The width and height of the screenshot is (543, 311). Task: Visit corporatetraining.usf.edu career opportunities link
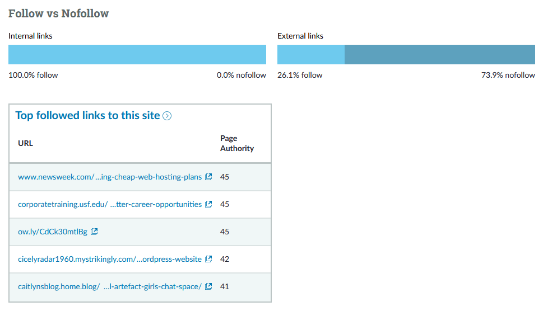110,204
